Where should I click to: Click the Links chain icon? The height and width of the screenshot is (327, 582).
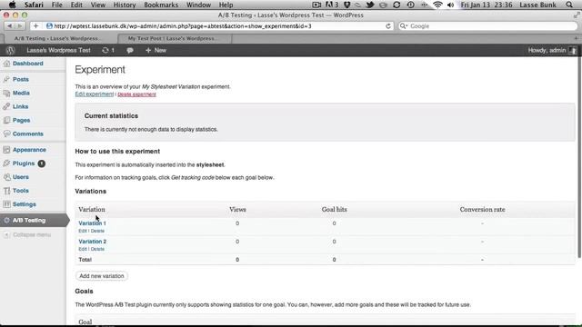6,106
